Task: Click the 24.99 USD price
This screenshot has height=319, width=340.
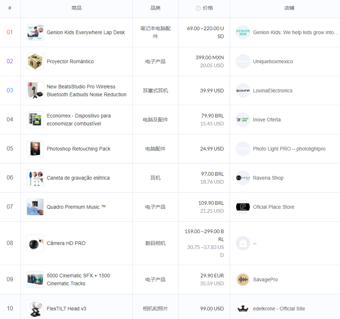Action: pyautogui.click(x=212, y=149)
